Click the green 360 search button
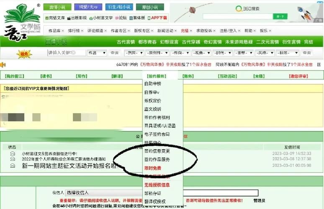This screenshot has width=324, height=209. coord(280,16)
